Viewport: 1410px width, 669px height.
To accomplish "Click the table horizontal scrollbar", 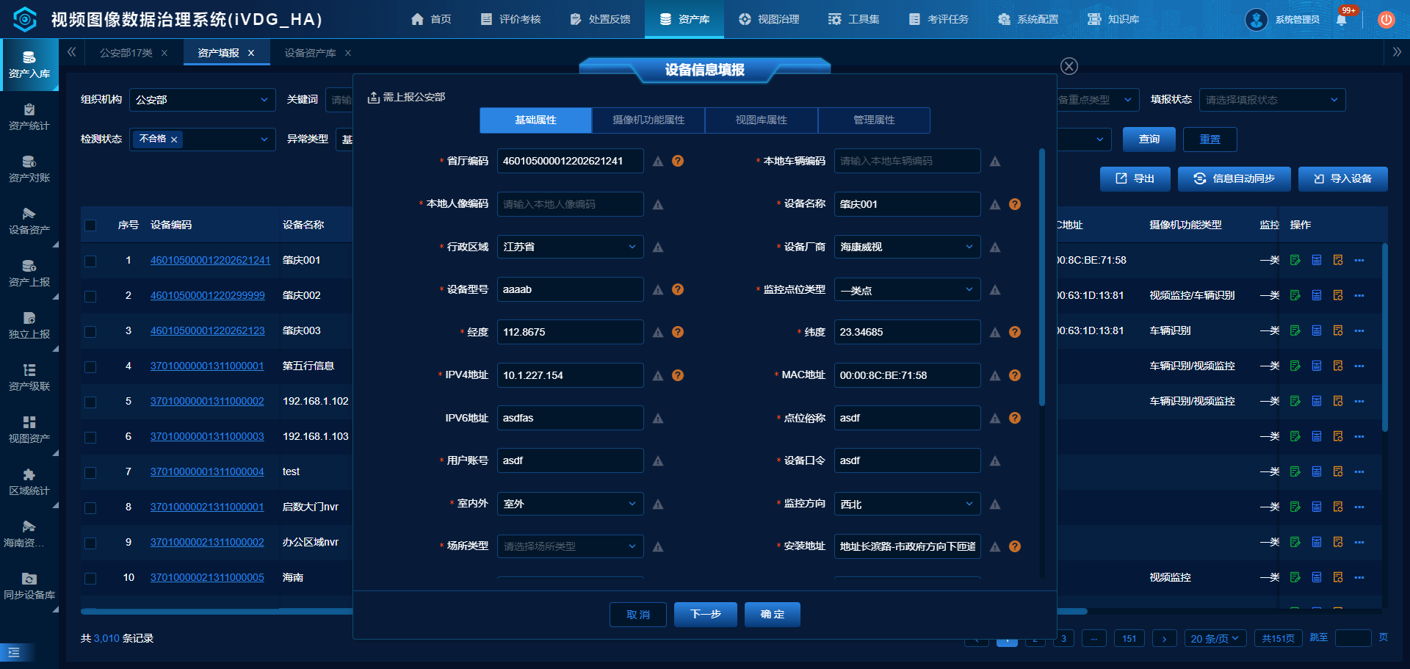I will click(584, 611).
